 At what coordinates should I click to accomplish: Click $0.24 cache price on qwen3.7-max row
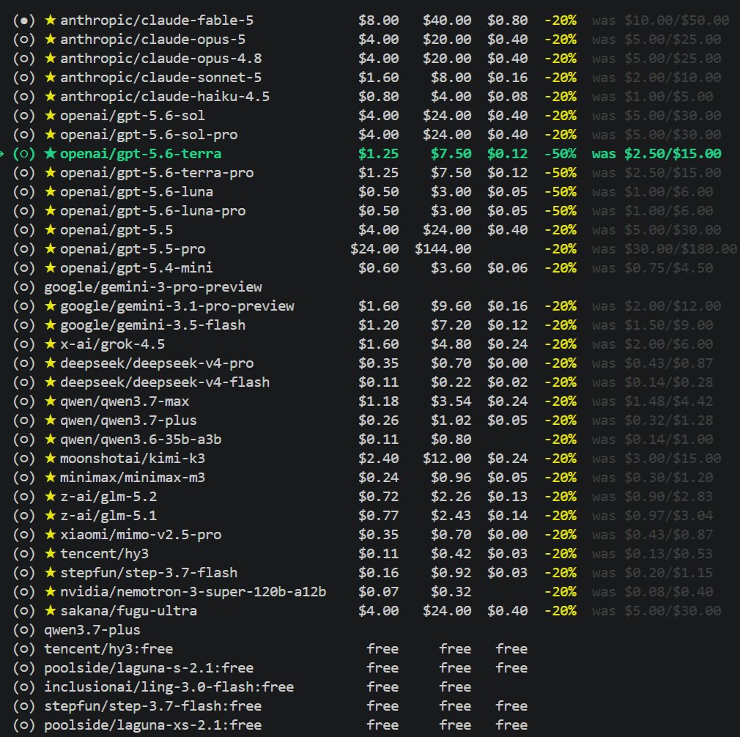click(507, 401)
